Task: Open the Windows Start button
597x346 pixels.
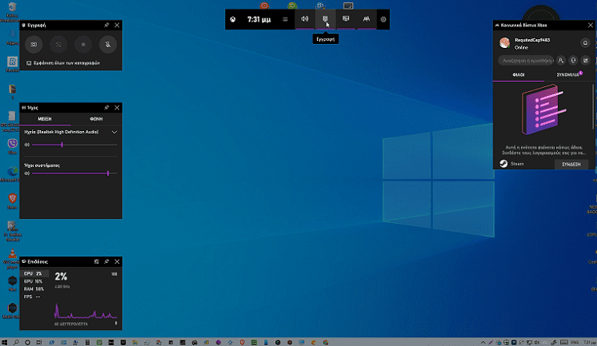Action: [x=4, y=342]
